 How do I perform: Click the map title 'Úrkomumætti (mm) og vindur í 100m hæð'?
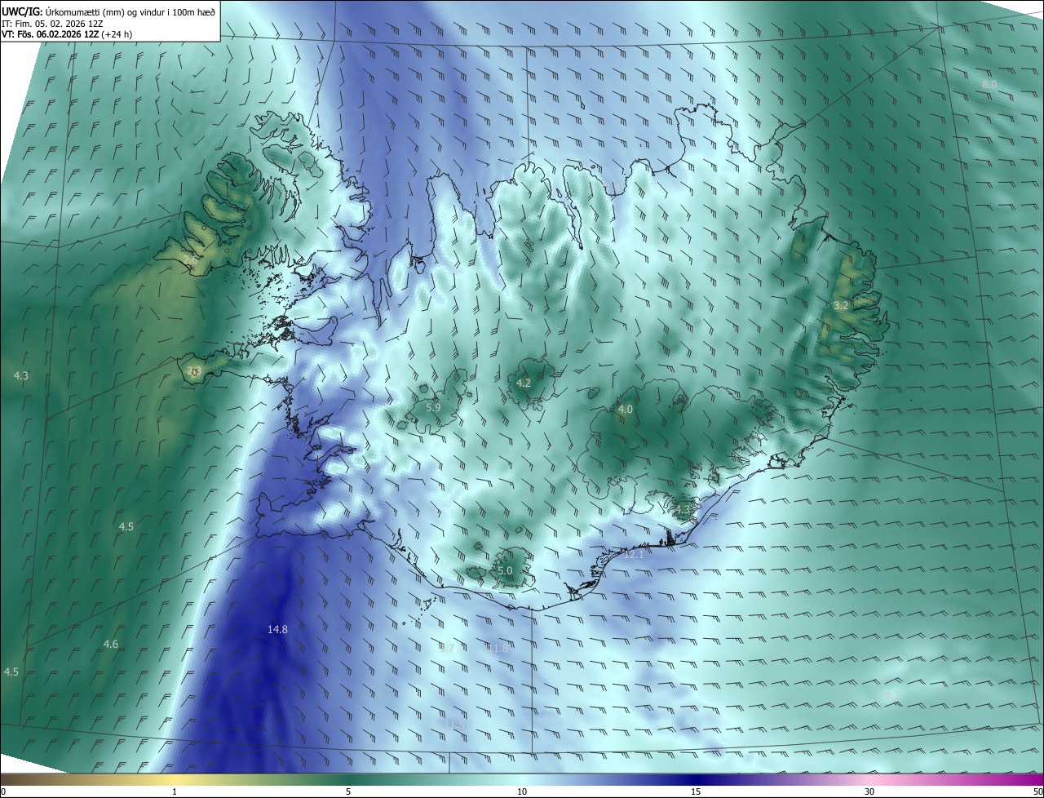(x=130, y=12)
